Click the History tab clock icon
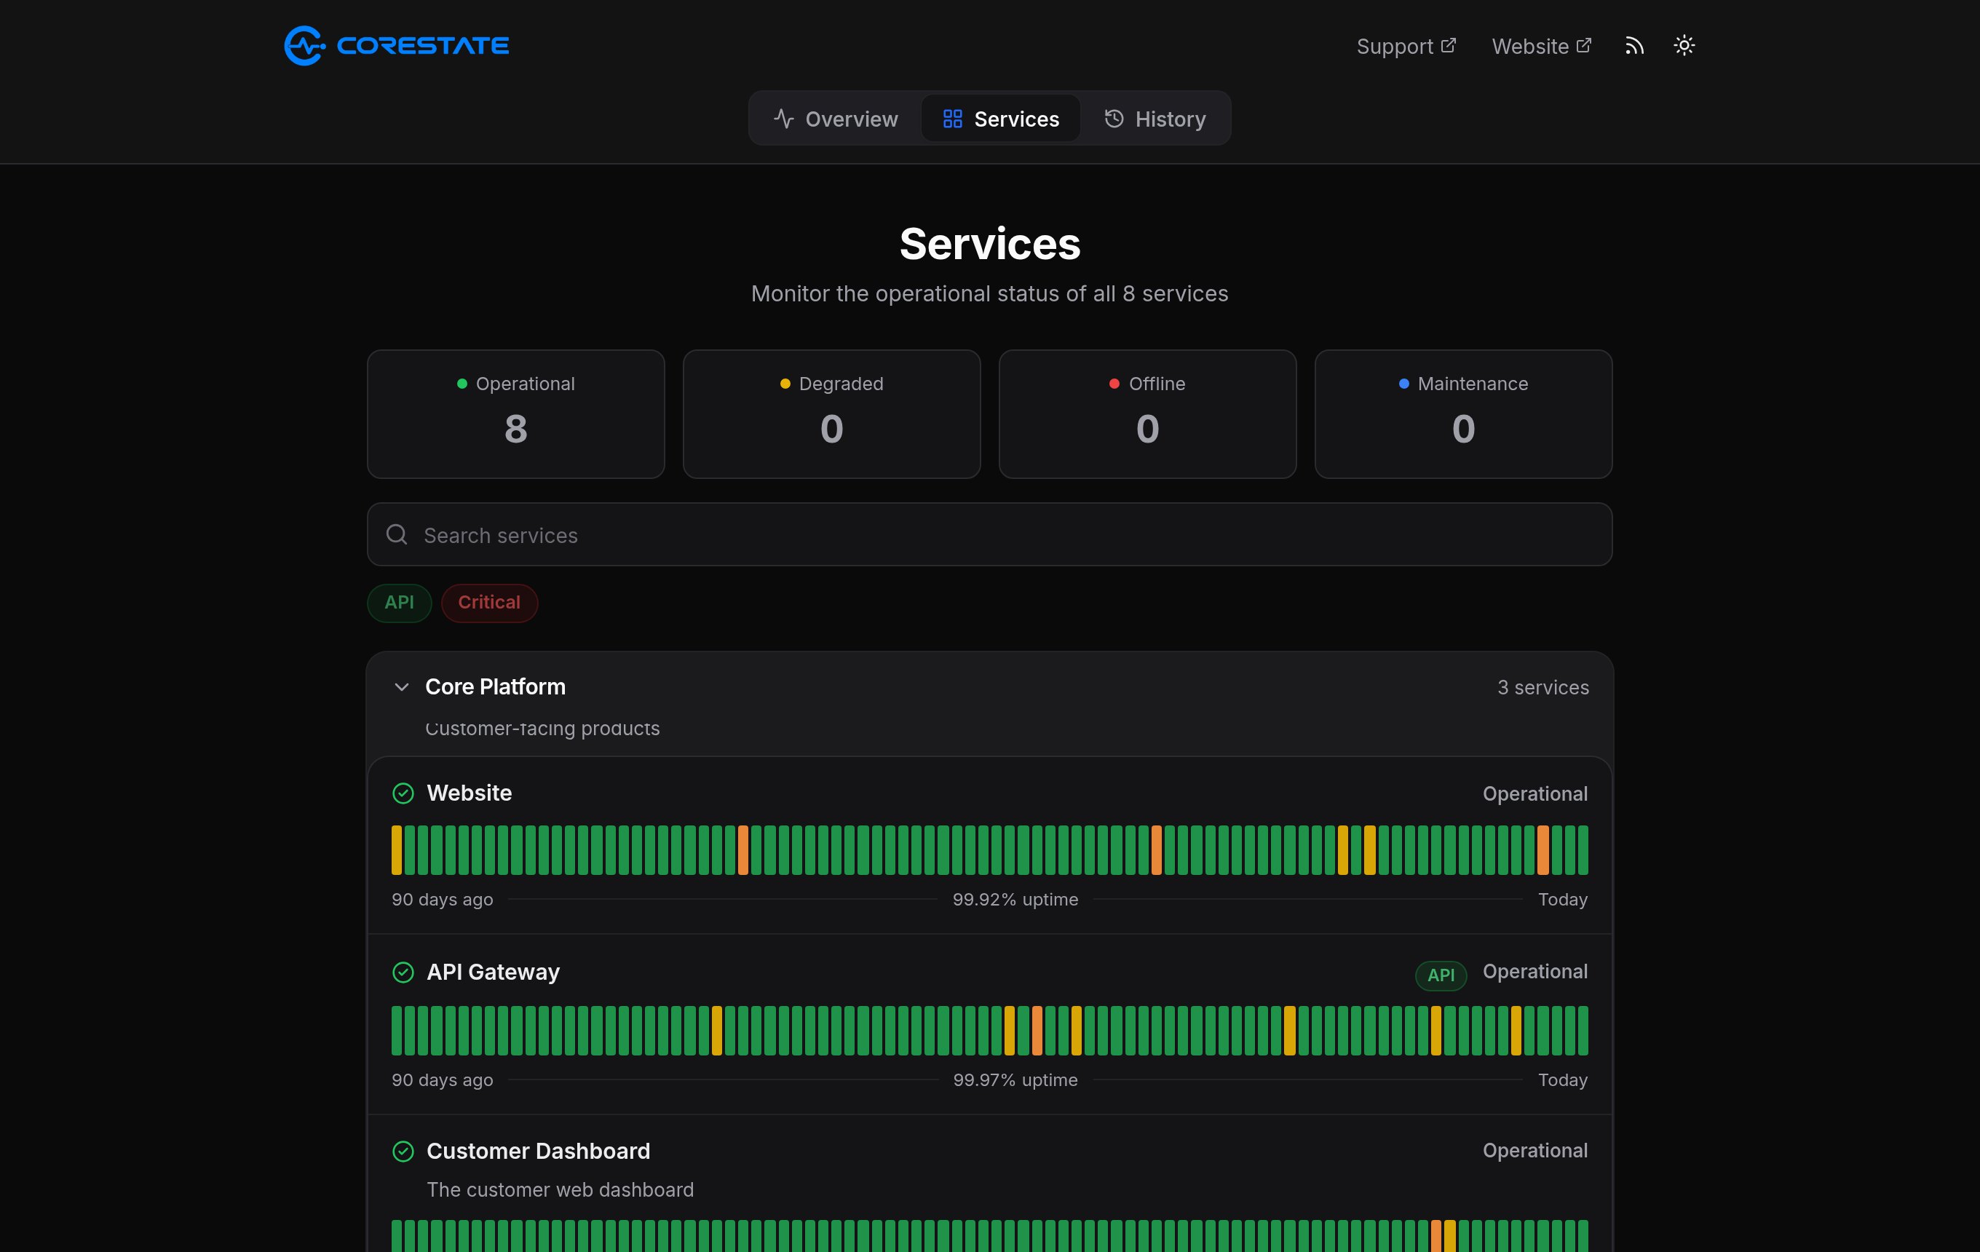This screenshot has height=1252, width=1980. pyautogui.click(x=1114, y=119)
